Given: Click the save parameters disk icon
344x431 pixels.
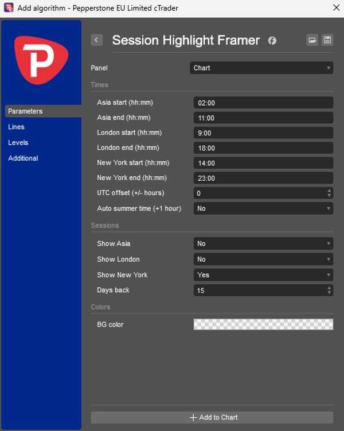Looking at the screenshot, I should pos(327,40).
